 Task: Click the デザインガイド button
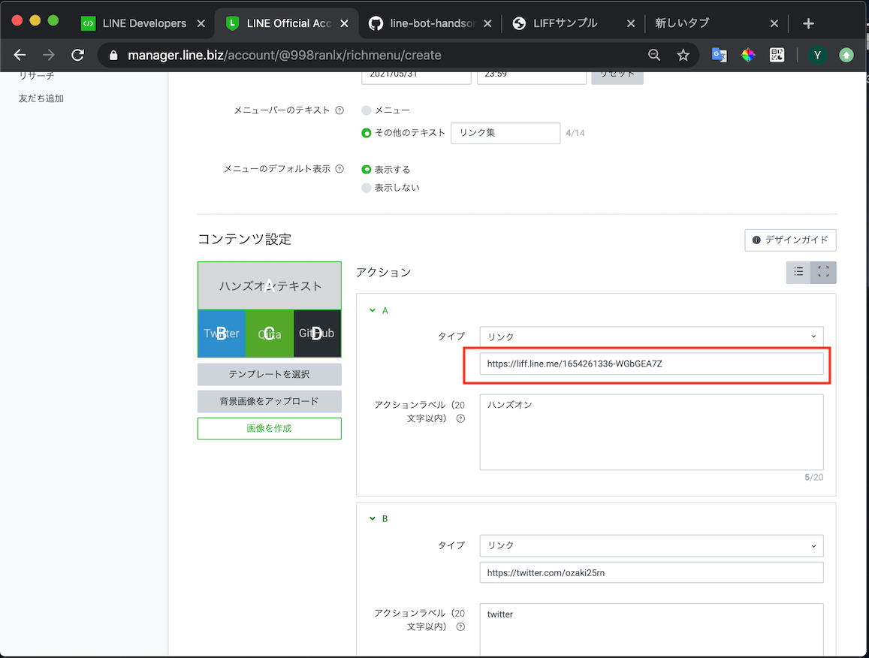[x=790, y=240]
